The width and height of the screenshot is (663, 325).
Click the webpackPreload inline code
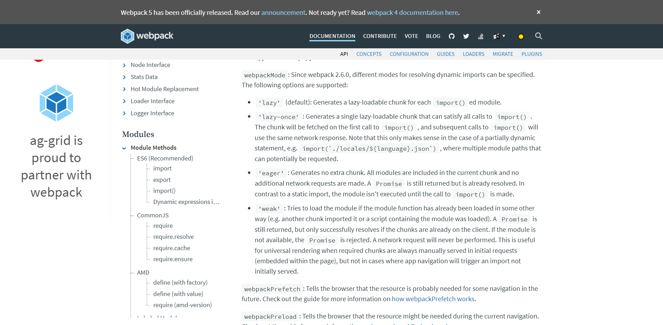pos(270,317)
